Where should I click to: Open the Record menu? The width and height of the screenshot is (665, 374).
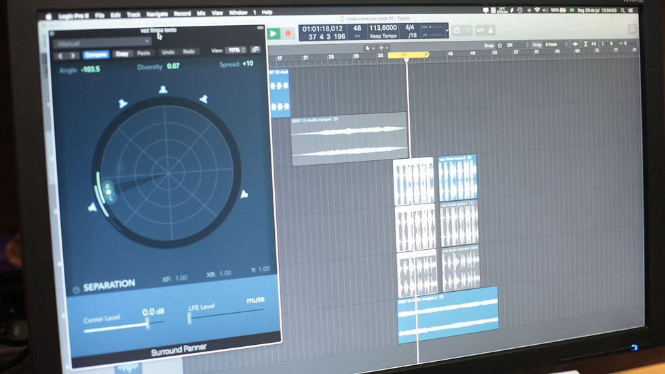[182, 14]
